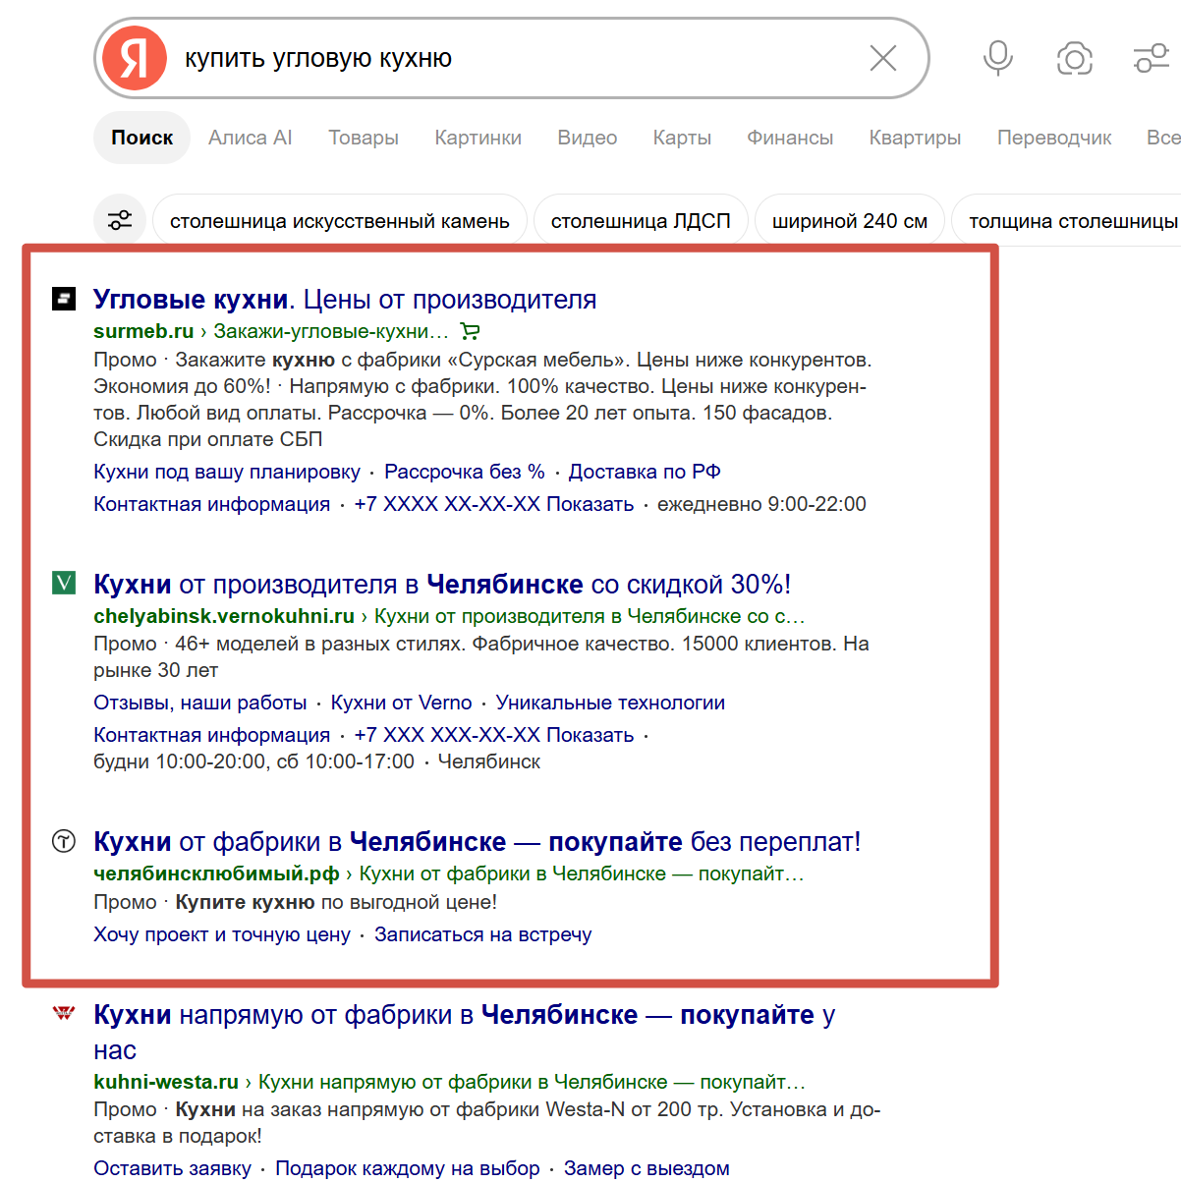Choose the 'толщина столешницы' chip
1181x1183 pixels.
tap(1067, 220)
